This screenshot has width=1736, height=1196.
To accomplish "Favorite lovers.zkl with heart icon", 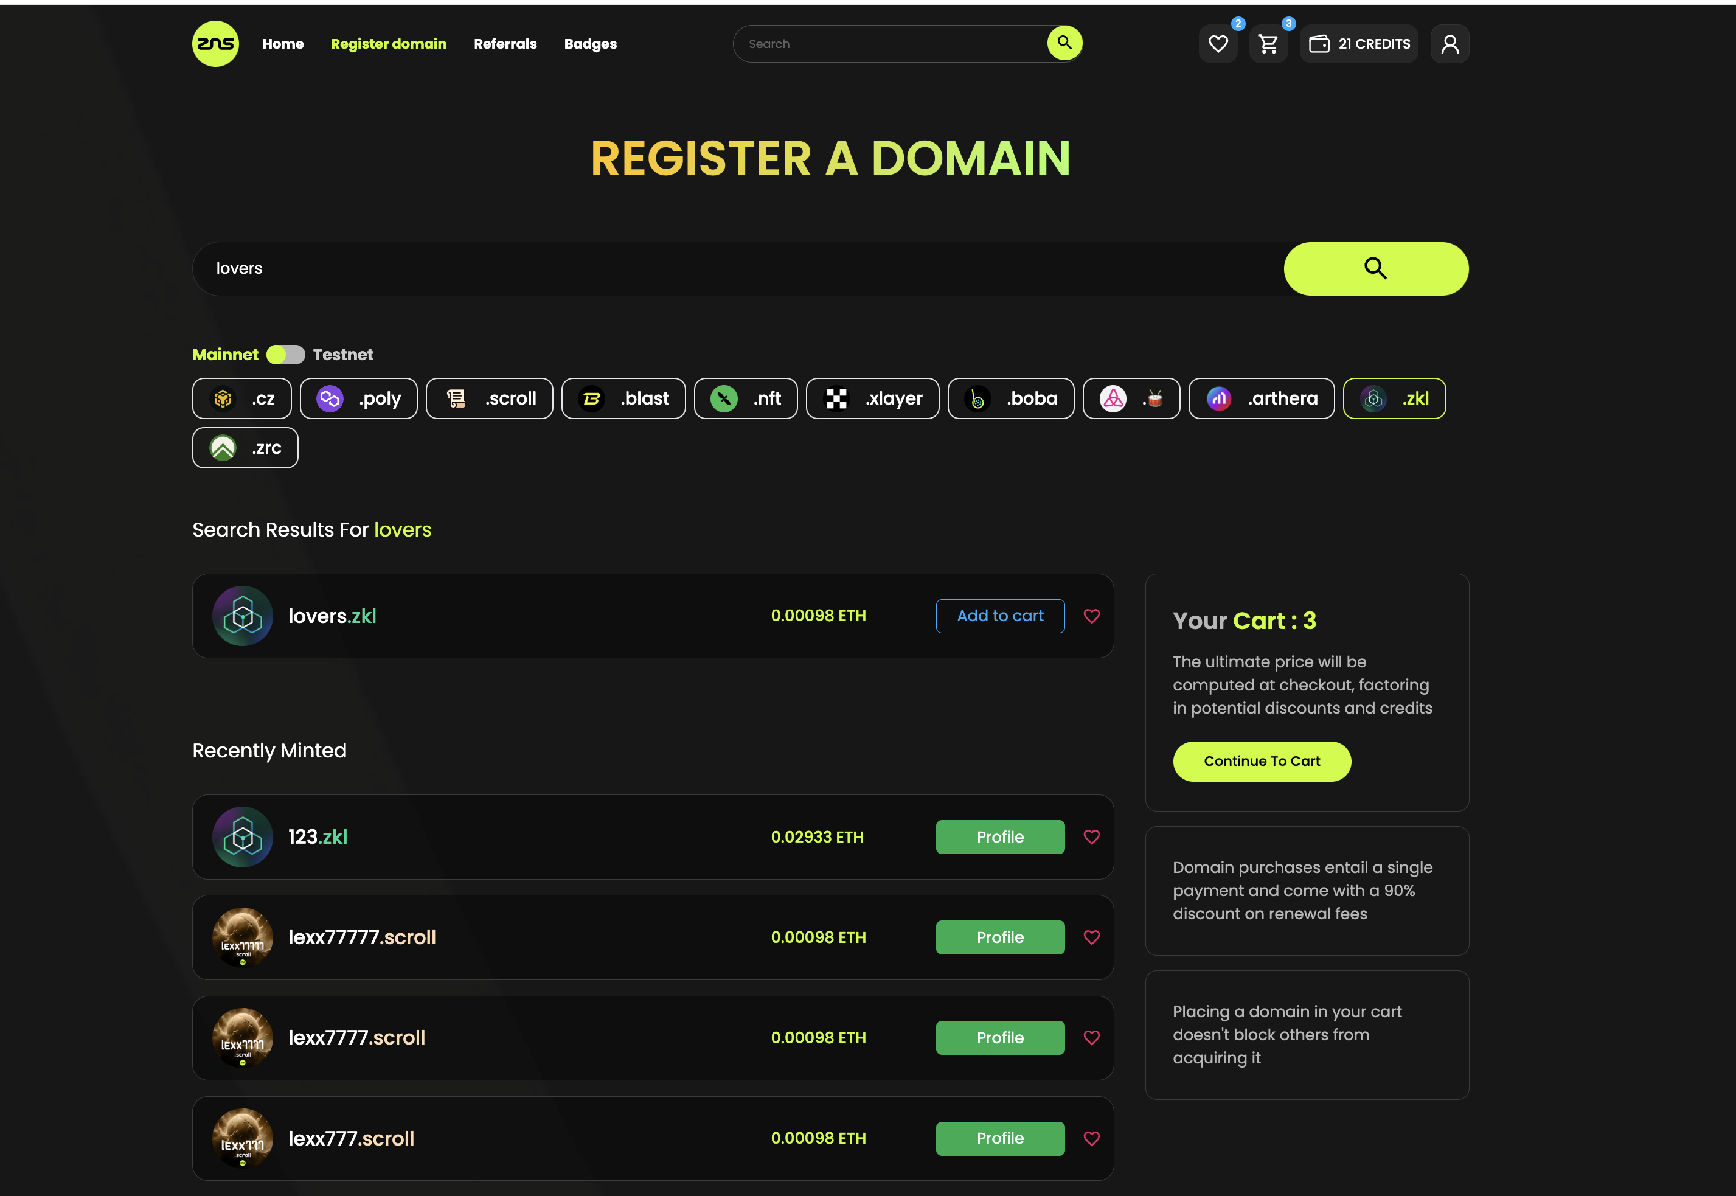I will (x=1091, y=616).
